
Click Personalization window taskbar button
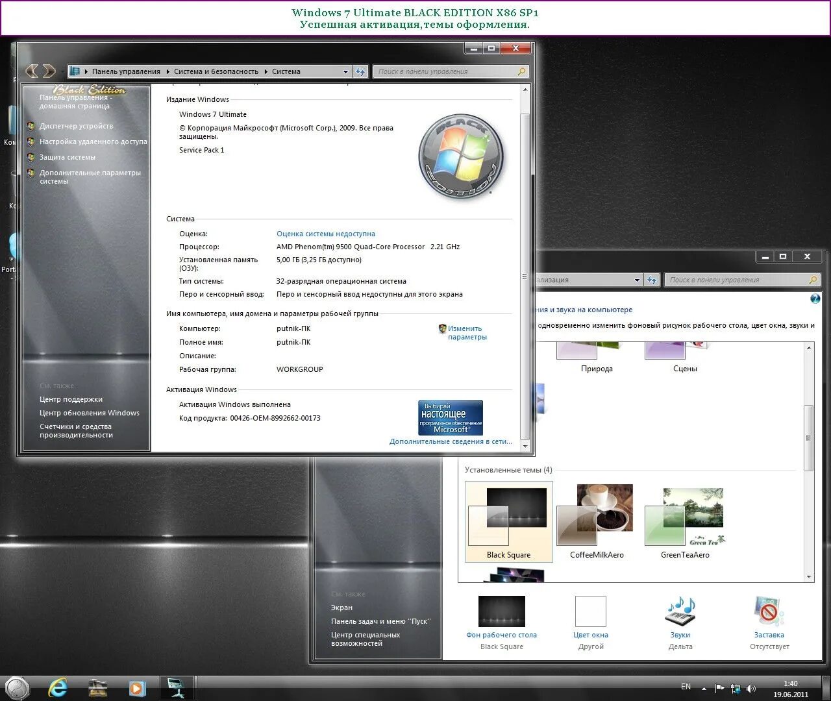pos(177,687)
